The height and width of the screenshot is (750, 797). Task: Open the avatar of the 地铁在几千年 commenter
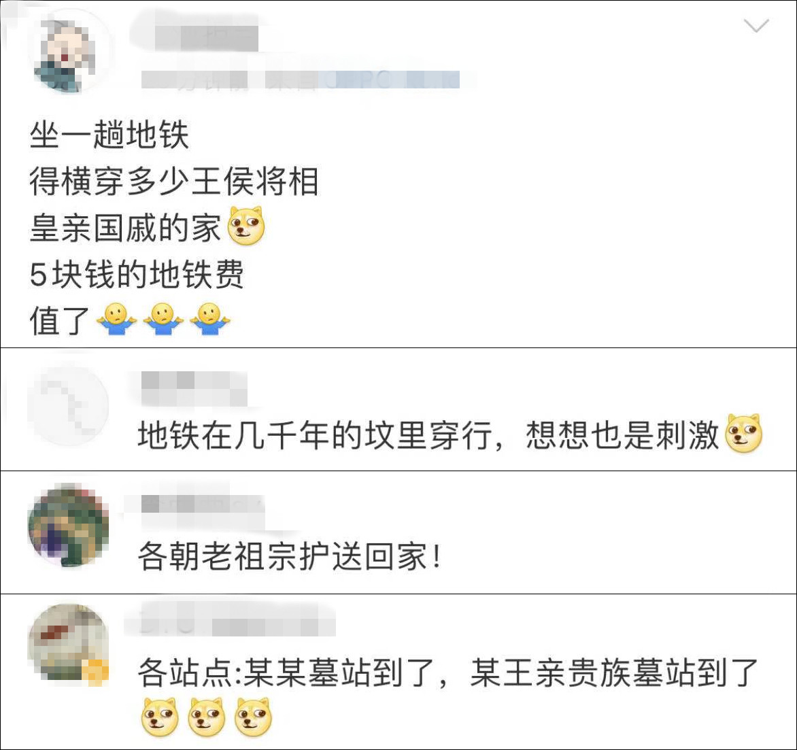pos(69,405)
